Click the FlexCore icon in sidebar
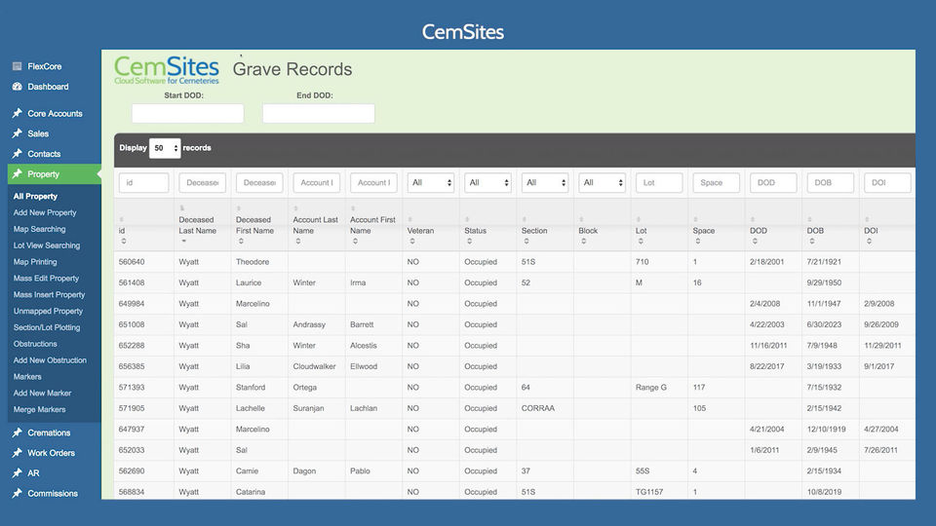936x526 pixels. pyautogui.click(x=17, y=66)
